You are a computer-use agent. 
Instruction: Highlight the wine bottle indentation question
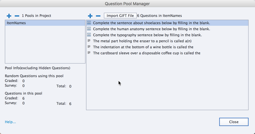[x=167, y=47]
